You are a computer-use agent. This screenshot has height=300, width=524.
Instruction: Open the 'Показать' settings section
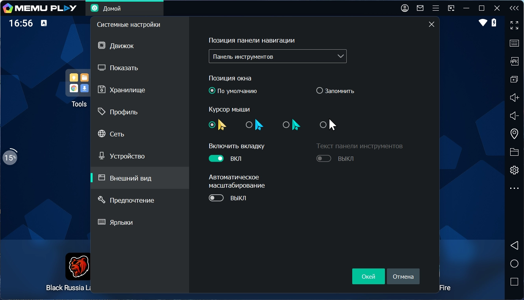pos(140,68)
